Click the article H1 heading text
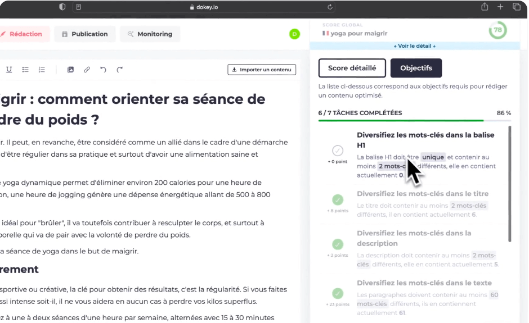The image size is (529, 323). pyautogui.click(x=133, y=110)
